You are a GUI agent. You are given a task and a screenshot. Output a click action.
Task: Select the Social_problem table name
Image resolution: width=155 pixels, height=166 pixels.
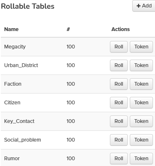click(22, 140)
